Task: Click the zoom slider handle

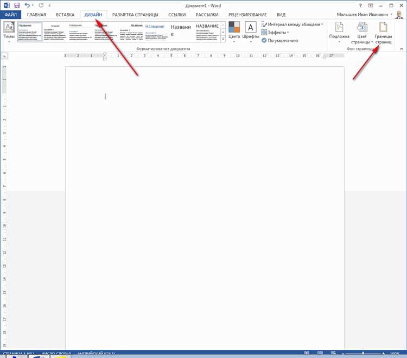Action: coord(363,353)
